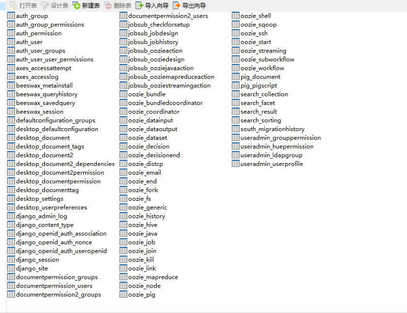Click the table icon beside oozie_workflow
Screen dimensions: 407x313
(x=236, y=68)
